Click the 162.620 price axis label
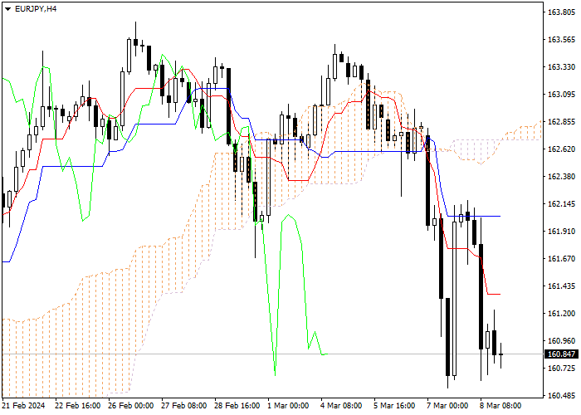The height and width of the screenshot is (415, 581). [561, 149]
